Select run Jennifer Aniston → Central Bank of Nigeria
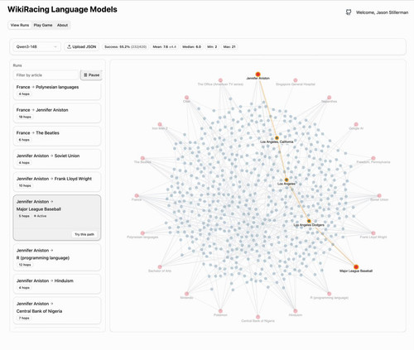This screenshot has height=350, width=414. pyautogui.click(x=57, y=310)
